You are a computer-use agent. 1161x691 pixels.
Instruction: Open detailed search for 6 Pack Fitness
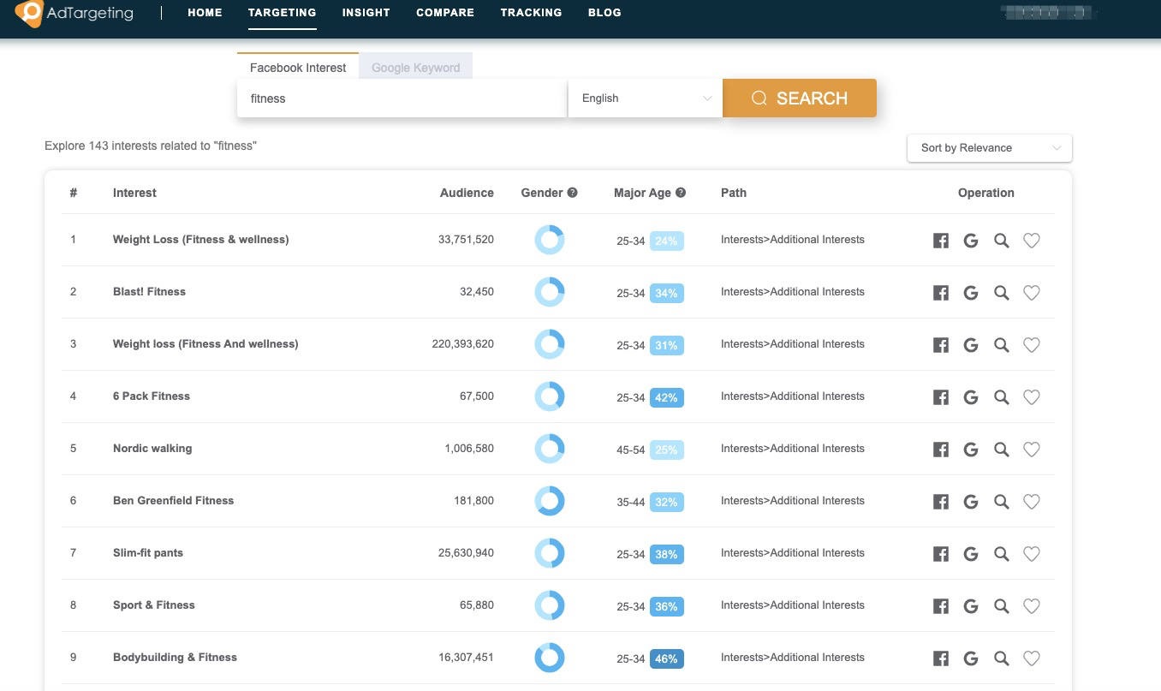click(1001, 397)
